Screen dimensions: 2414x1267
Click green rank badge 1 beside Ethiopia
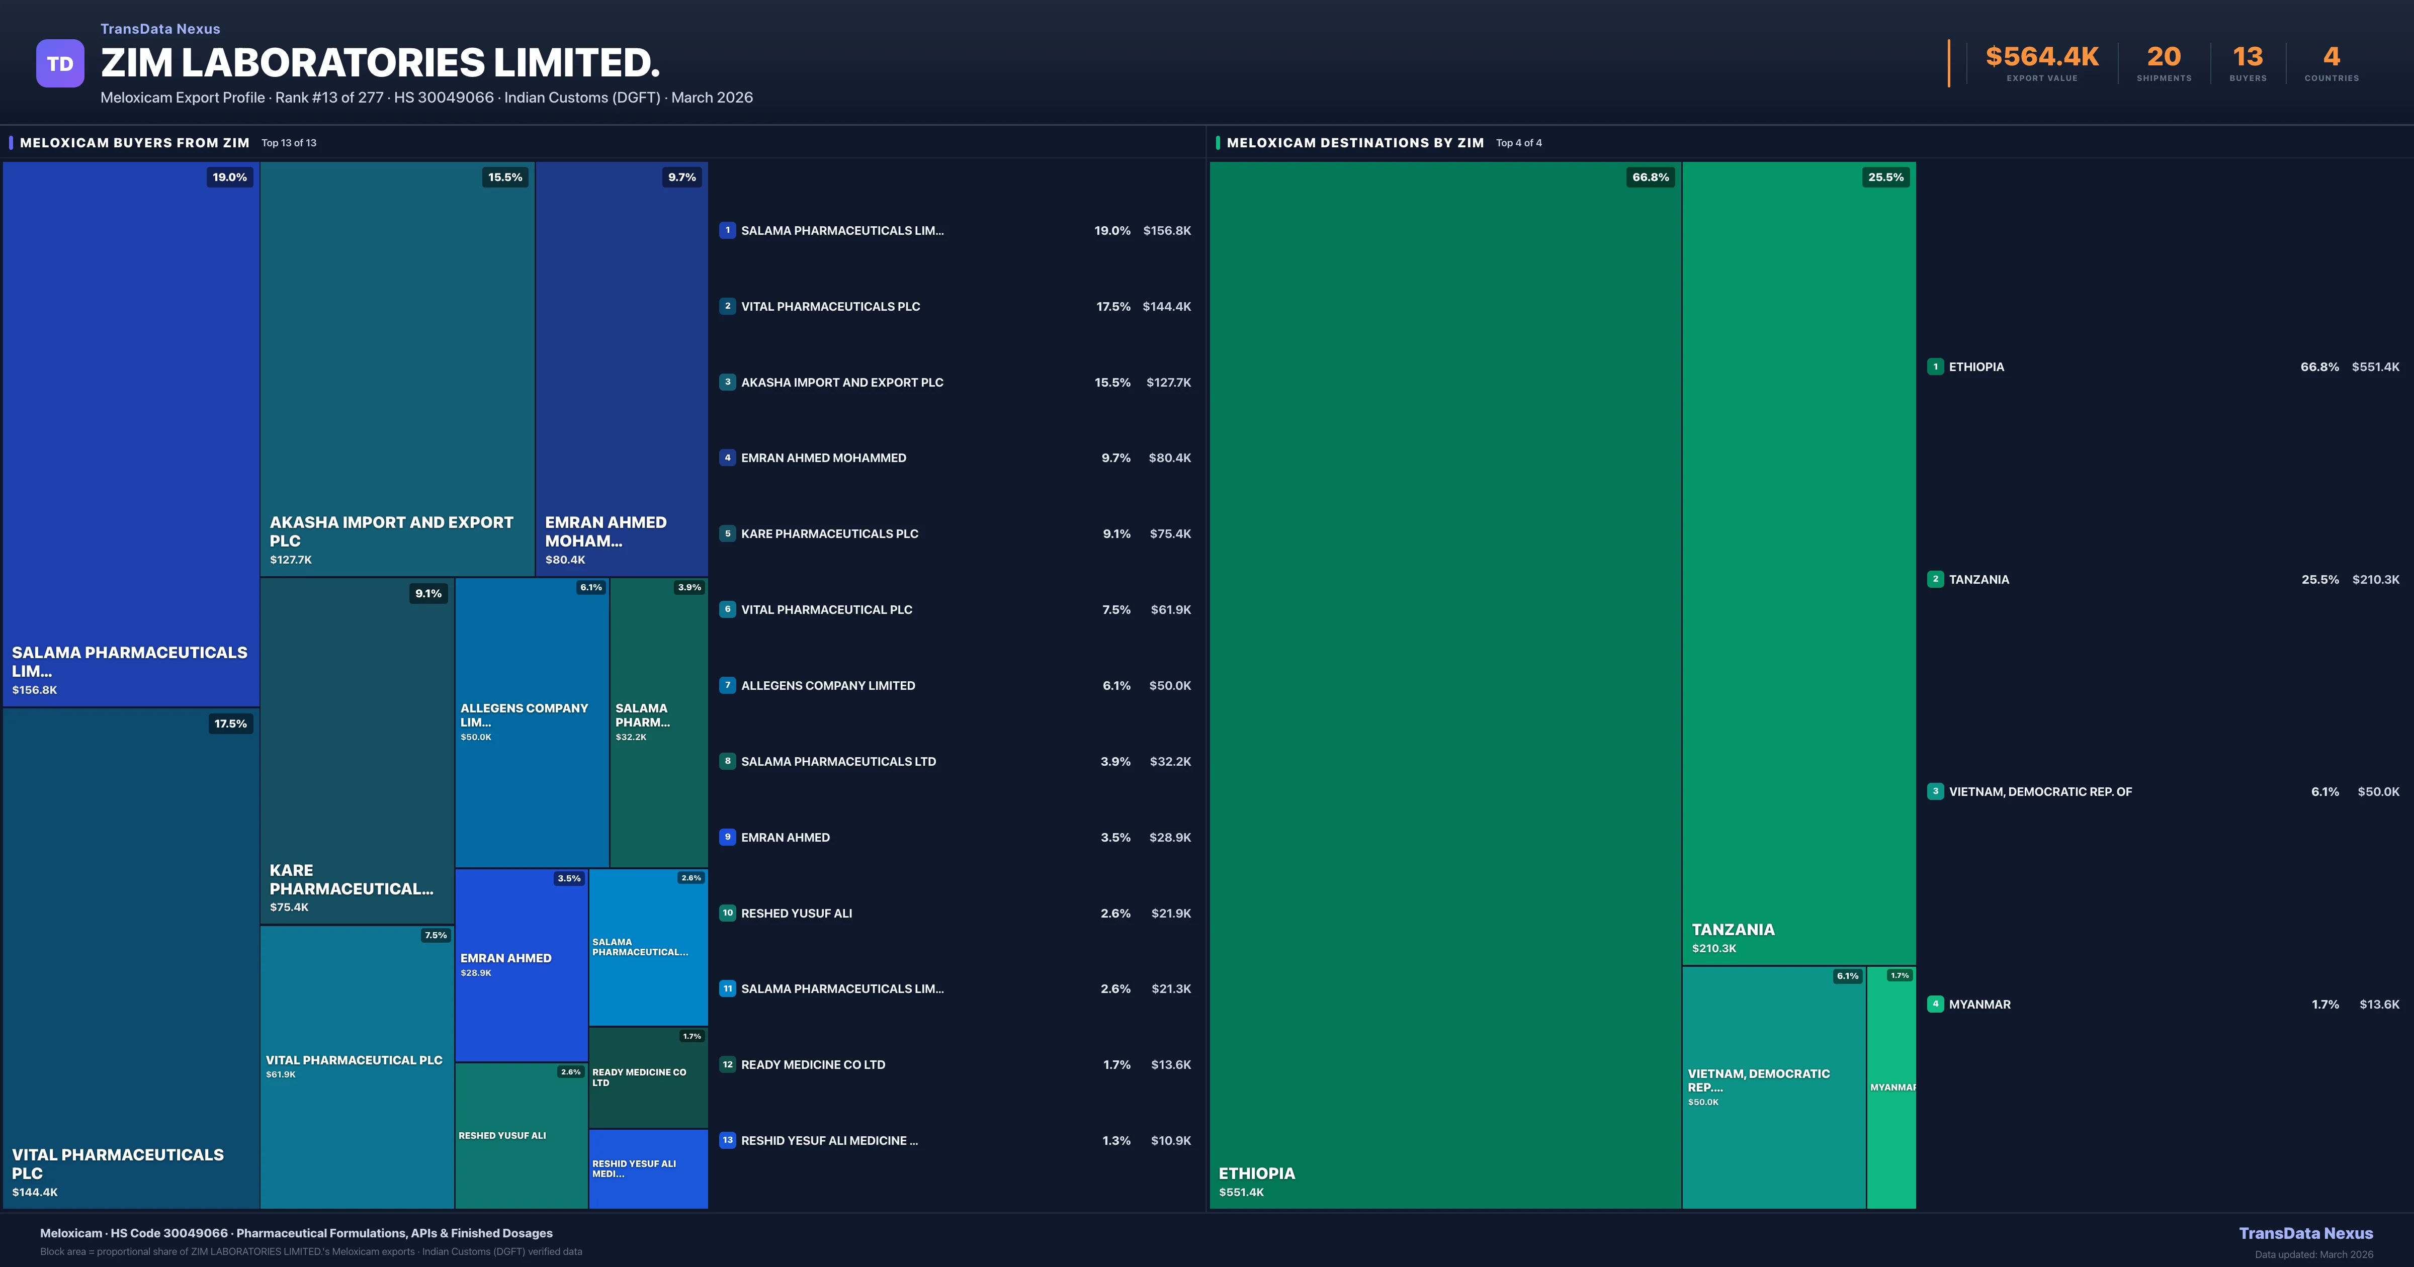(x=1935, y=367)
